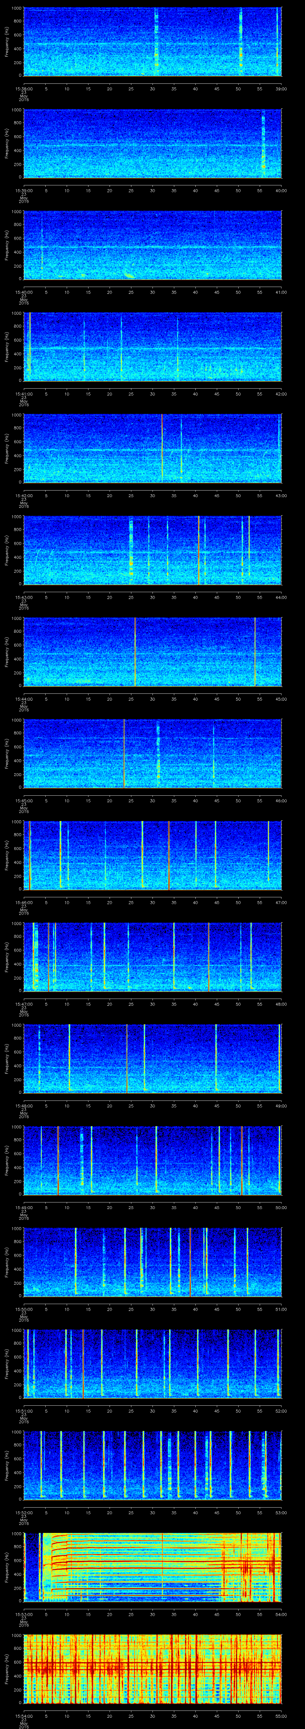Click the 15:50:00 time axis label
The image size is (305, 1729).
click(24, 1309)
